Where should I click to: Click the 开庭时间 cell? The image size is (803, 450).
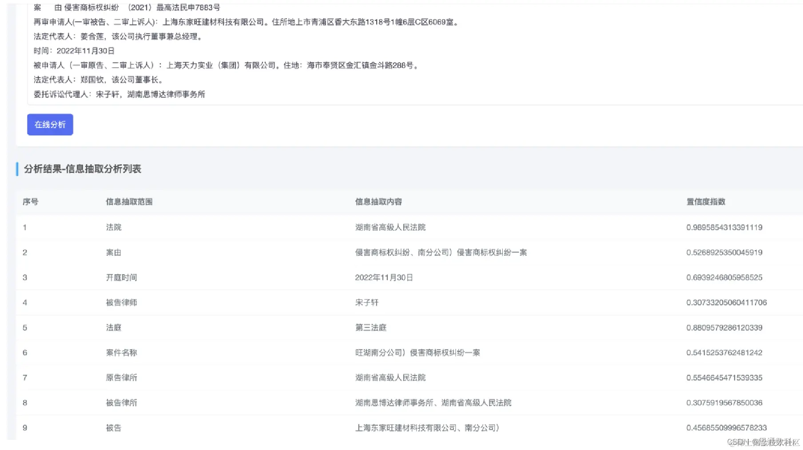(x=121, y=277)
